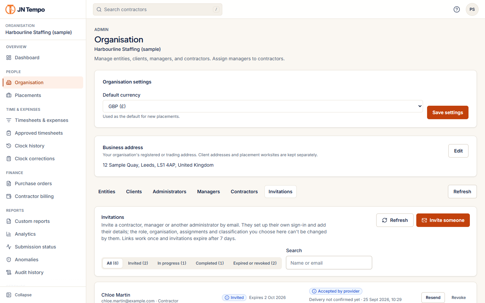Click the Approved timesheets clipboard icon
Image resolution: width=485 pixels, height=303 pixels.
pyautogui.click(x=9, y=133)
